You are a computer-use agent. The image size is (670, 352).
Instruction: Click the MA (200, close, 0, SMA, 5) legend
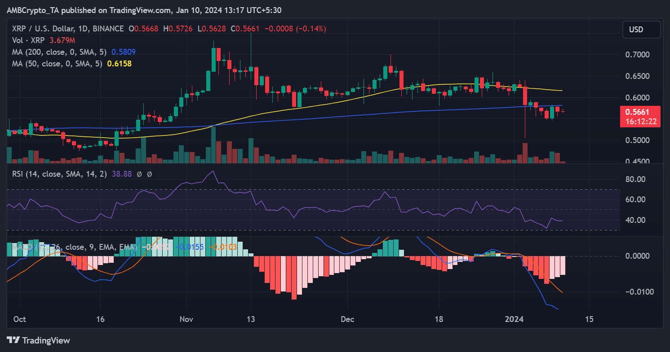click(60, 52)
